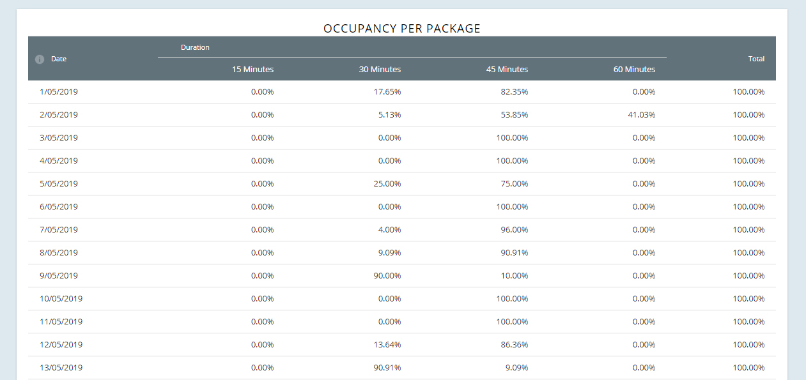Click the 53.85% value for 2/05/2019
This screenshot has height=380, width=806.
click(x=515, y=115)
